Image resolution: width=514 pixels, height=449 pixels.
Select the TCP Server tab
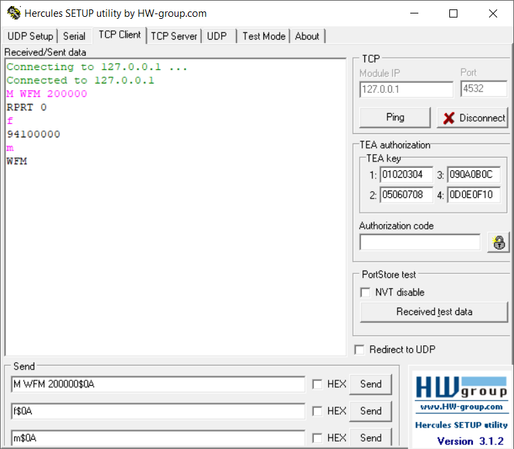(174, 36)
